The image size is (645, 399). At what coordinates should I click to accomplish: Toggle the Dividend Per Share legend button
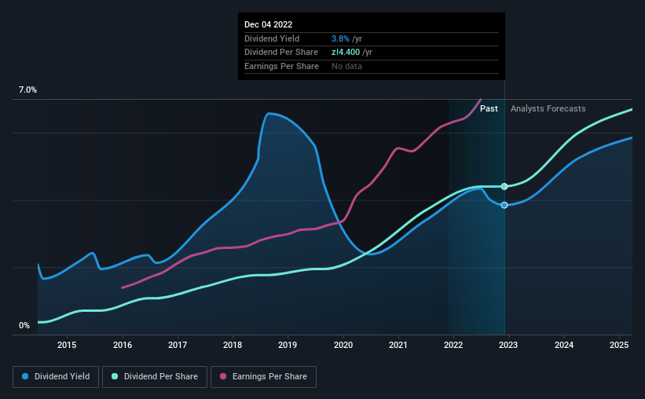pos(155,377)
